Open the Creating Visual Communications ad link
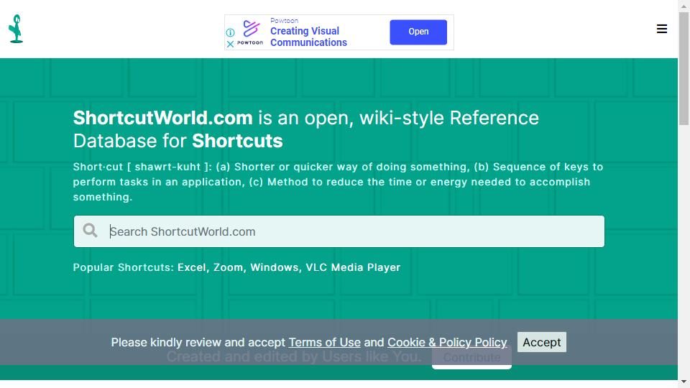 coord(308,37)
